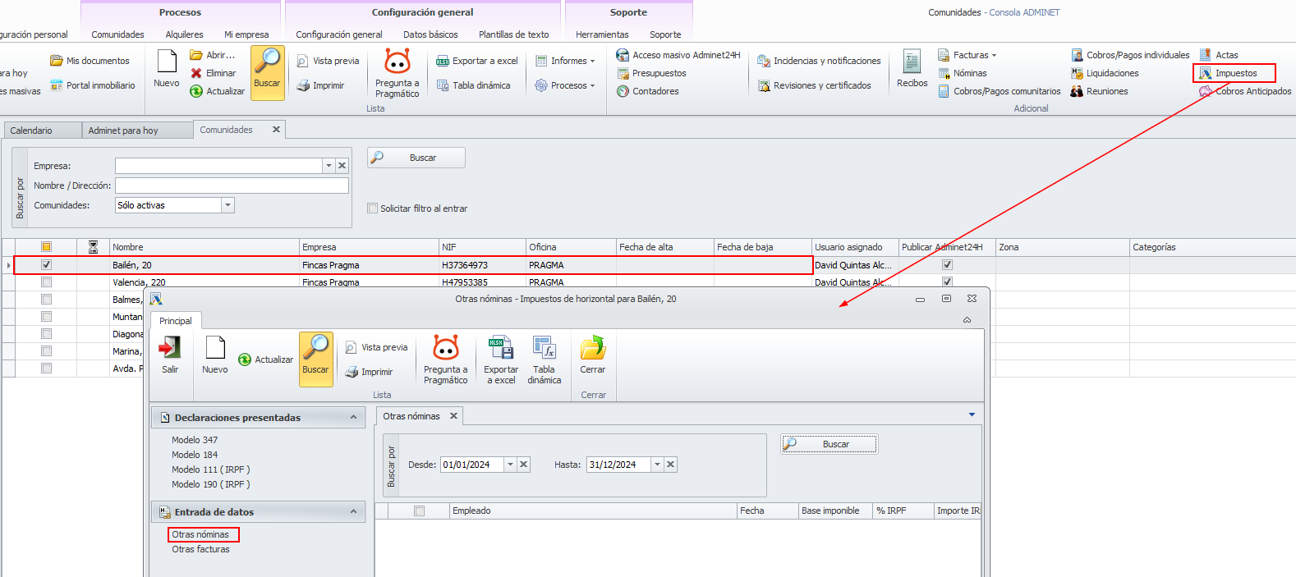Image resolution: width=1296 pixels, height=577 pixels.
Task: Click Imprimir in the main ribbon
Action: pos(320,85)
